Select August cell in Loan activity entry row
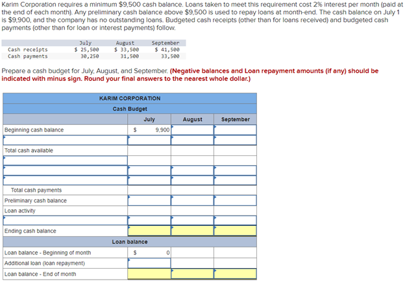This screenshot has width=405, height=281. (x=192, y=221)
